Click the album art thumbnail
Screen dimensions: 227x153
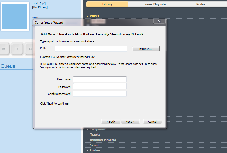coord(15,17)
